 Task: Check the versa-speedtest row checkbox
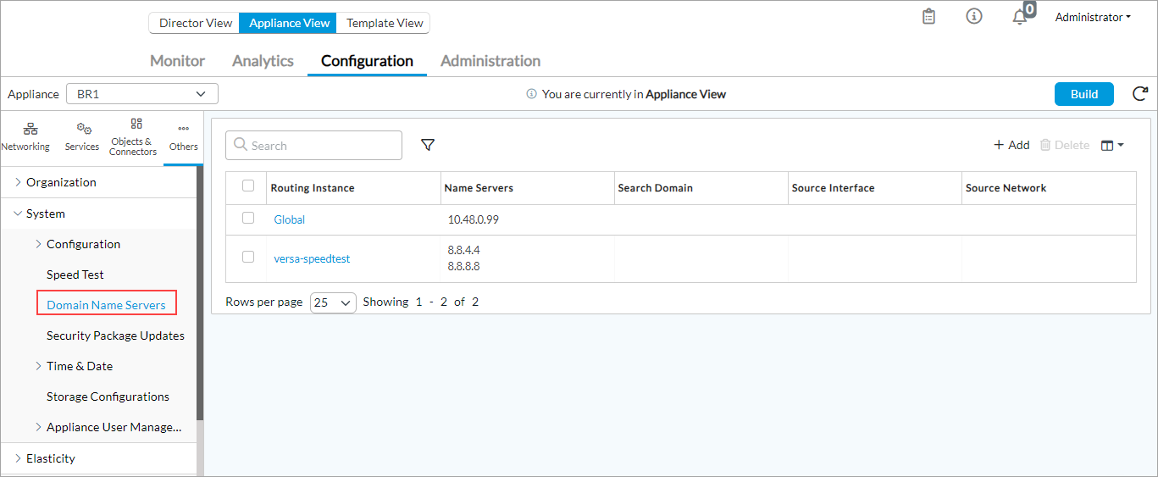(248, 257)
